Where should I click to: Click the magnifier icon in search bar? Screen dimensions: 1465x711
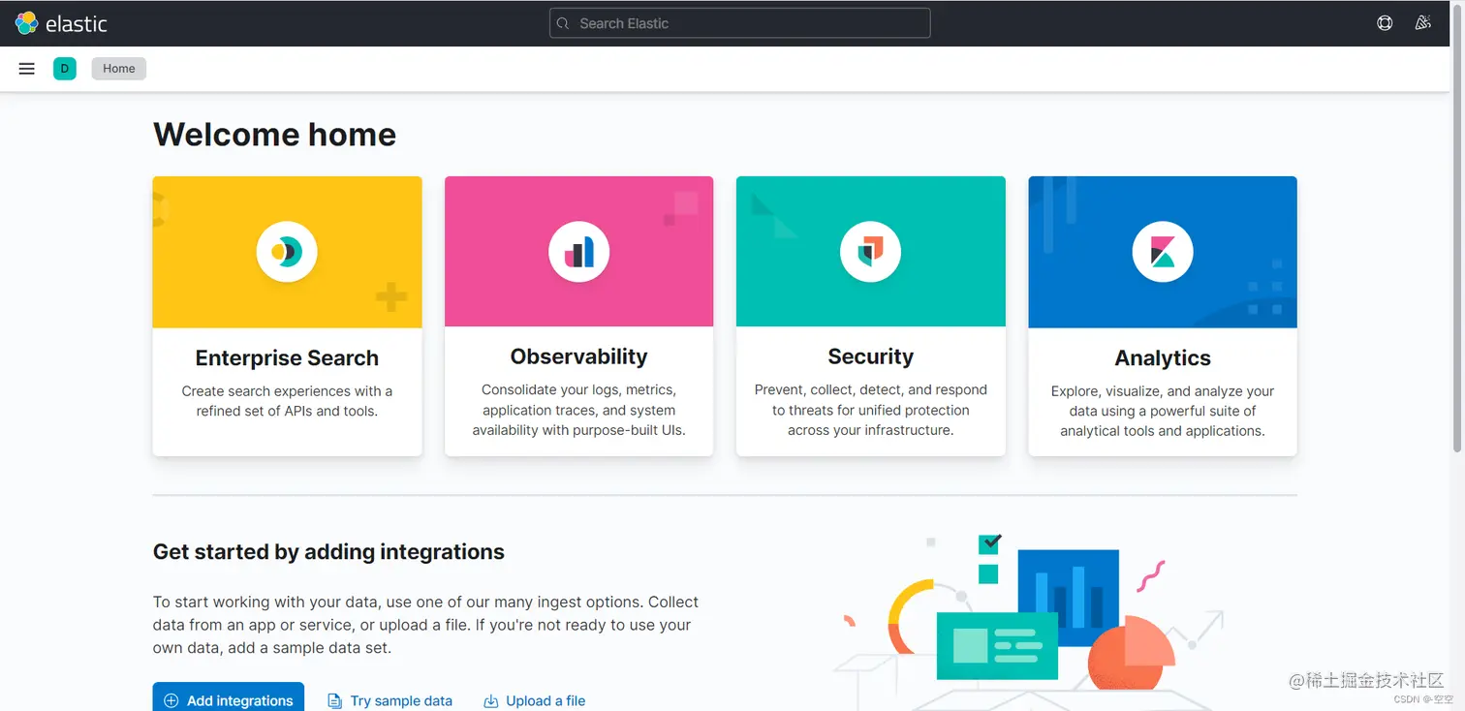pos(564,23)
